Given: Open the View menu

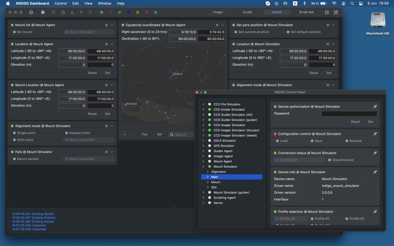Looking at the screenshot, I should click(x=88, y=3).
